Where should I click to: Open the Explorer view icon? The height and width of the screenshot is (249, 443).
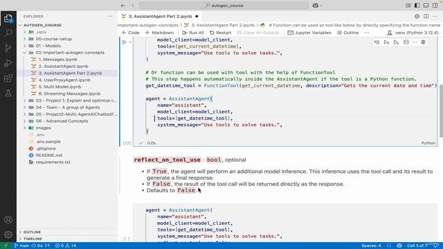[x=8, y=19]
